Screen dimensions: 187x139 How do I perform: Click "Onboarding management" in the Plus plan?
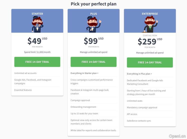83,107
